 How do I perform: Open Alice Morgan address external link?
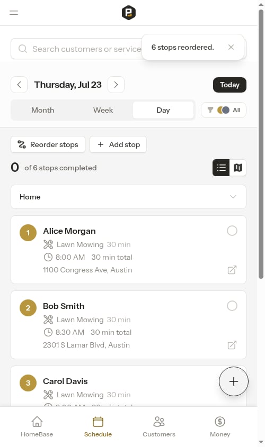232,270
